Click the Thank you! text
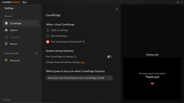 tap(152, 77)
